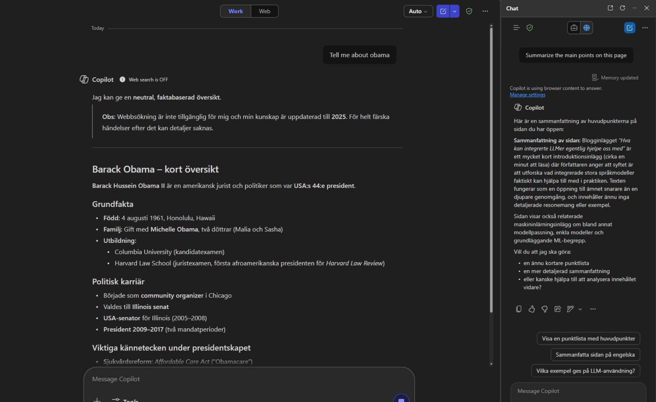656x402 pixels.
Task: Click the President 2009–2017 bullet
Action: (x=164, y=329)
